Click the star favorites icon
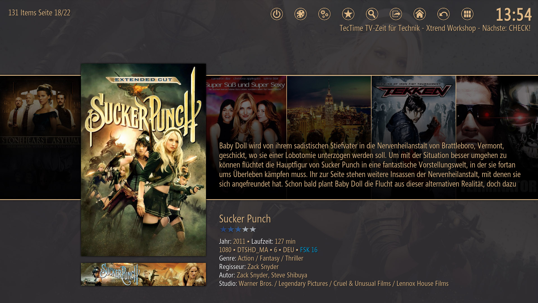Image resolution: width=538 pixels, height=303 pixels. [x=348, y=14]
